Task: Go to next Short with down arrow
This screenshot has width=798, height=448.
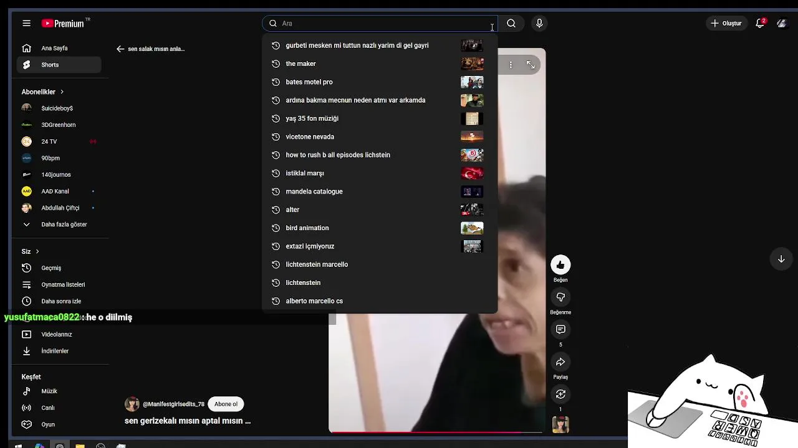Action: pyautogui.click(x=781, y=259)
